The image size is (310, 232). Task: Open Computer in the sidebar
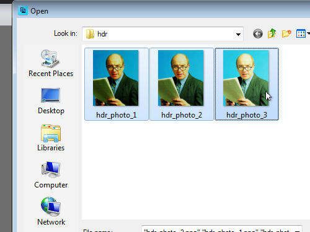coord(51,175)
